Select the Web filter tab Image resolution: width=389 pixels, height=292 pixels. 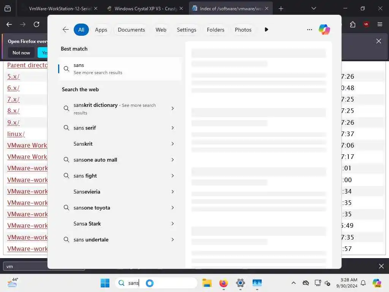[x=161, y=30]
